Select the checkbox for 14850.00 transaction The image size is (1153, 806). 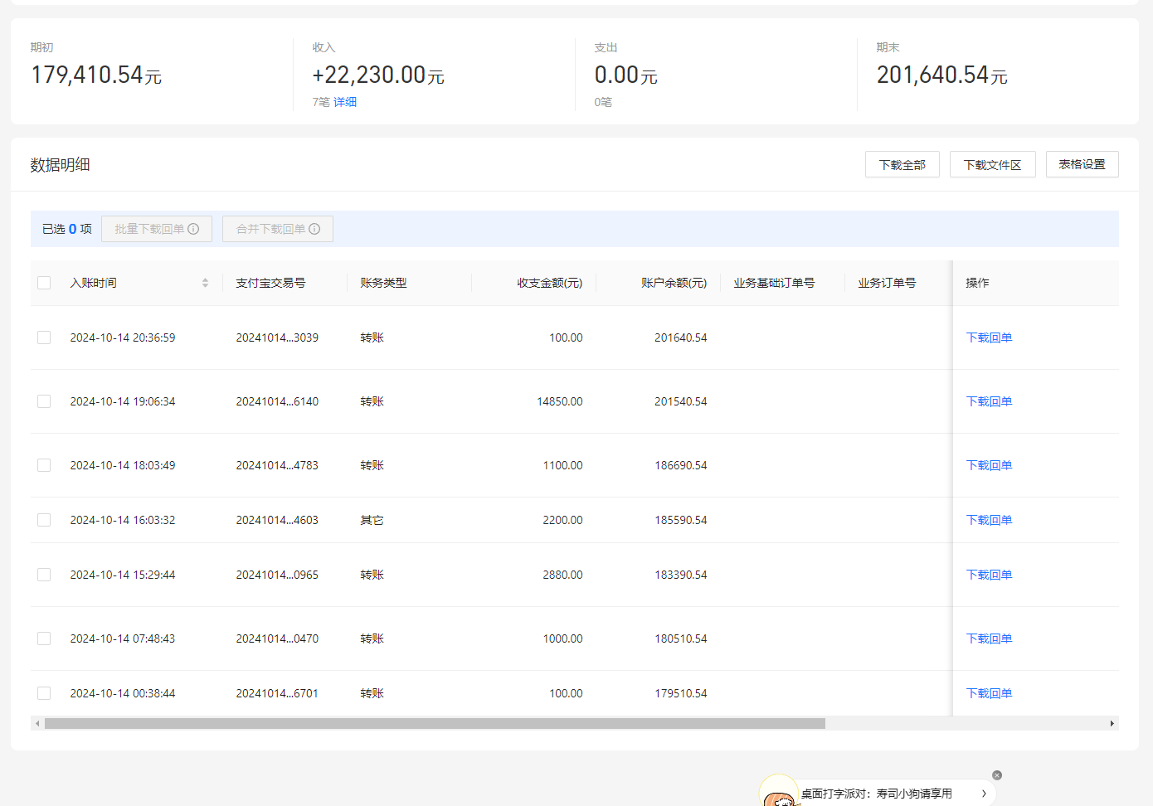pos(44,401)
